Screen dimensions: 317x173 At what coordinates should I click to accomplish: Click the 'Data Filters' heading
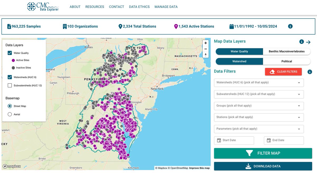click(x=225, y=71)
